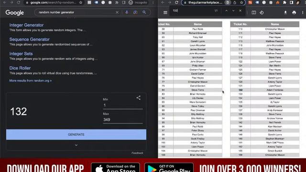Select ticket row 110 Christopher Mason
Image resolution: width=306 pixels, height=172 pixels.
[x=264, y=29]
